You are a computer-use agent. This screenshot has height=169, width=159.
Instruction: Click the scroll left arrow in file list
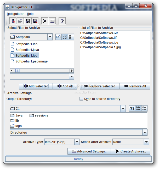click(12, 71)
